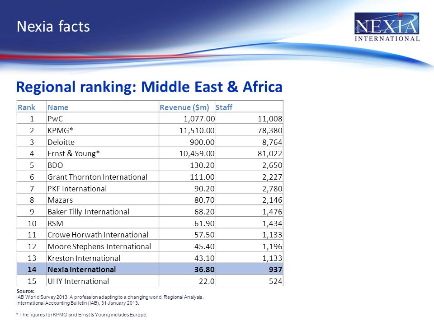The image size is (434, 325).
Task: Click BDO revenue value 130.20
Action: [202, 165]
